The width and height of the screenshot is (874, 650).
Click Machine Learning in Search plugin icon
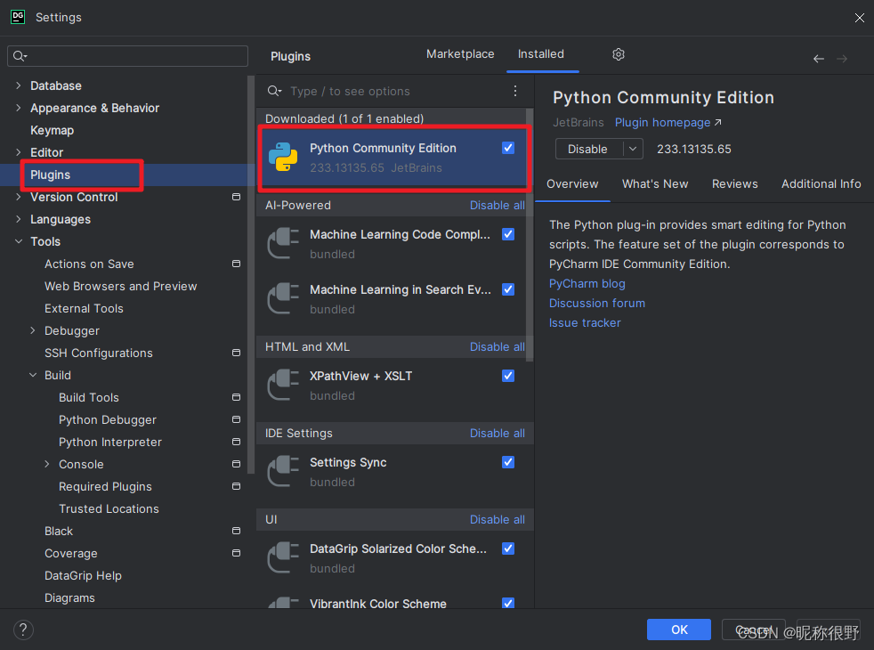(x=283, y=298)
